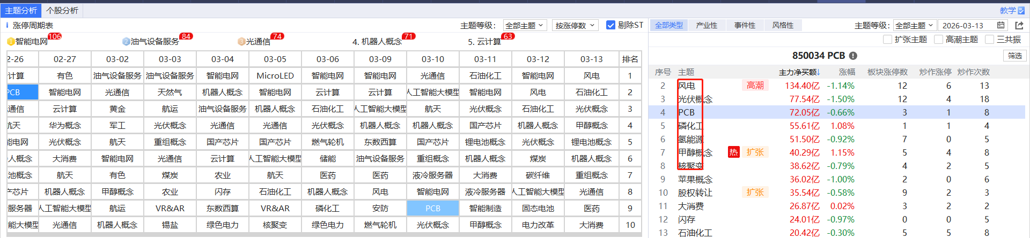The image size is (1030, 238).
Task: Click the rank-2 medal for 油气设备服务
Action: coord(126,42)
